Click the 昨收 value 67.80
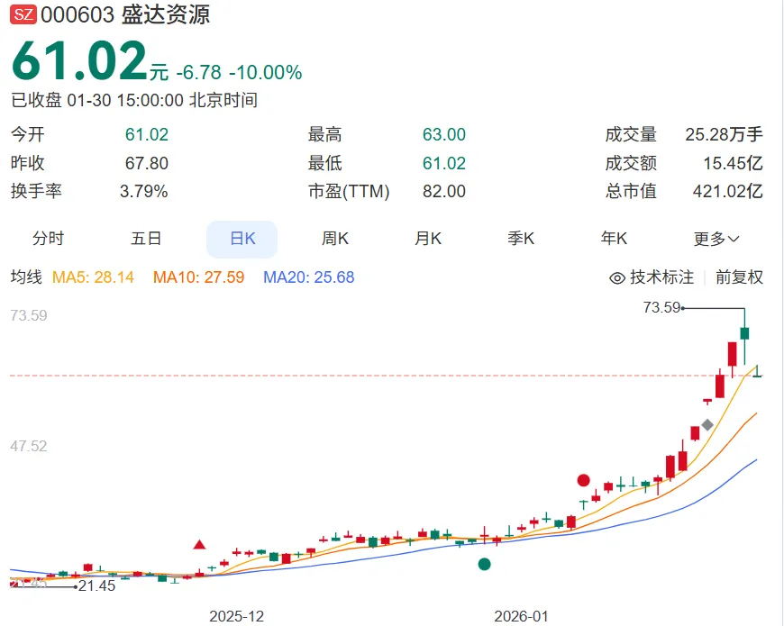 [x=147, y=163]
